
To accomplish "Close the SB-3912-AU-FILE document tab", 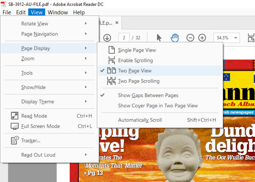I will pyautogui.click(x=117, y=23).
